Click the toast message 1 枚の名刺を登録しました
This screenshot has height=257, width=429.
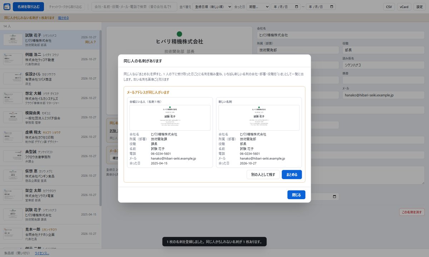tap(214, 242)
